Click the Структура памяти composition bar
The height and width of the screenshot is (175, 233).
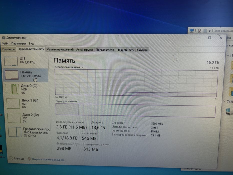(136, 110)
